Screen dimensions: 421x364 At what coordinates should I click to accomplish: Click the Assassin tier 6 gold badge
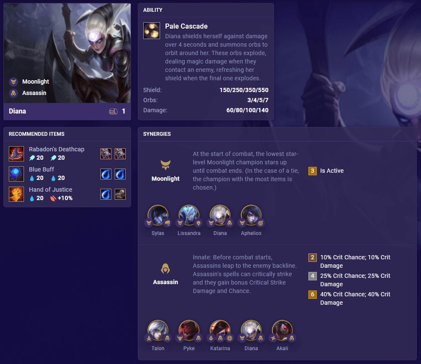(x=313, y=294)
